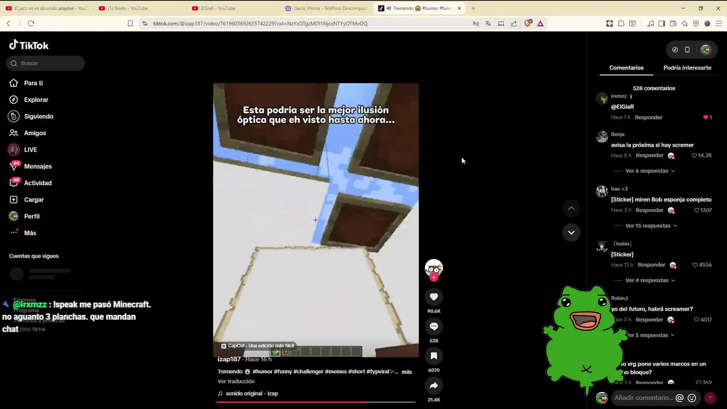Screen dimensions: 727x409
Task: Click the TikTok logo
Action: pos(29,45)
